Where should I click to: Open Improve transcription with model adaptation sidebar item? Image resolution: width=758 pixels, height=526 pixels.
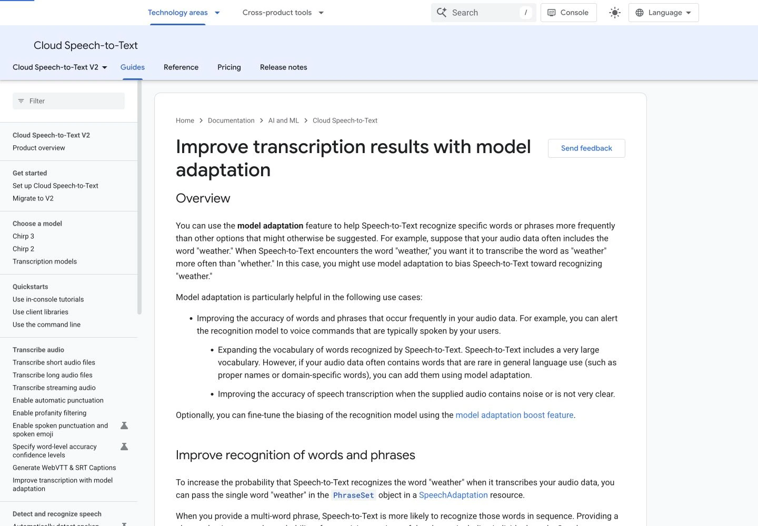click(x=63, y=484)
